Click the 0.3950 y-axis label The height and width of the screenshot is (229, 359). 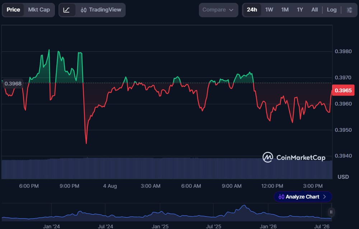click(x=343, y=130)
